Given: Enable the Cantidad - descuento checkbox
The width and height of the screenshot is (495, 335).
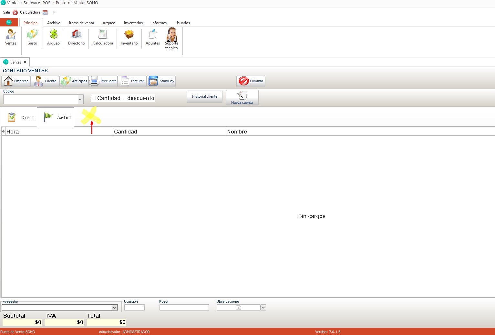Looking at the screenshot, I should [x=94, y=98].
